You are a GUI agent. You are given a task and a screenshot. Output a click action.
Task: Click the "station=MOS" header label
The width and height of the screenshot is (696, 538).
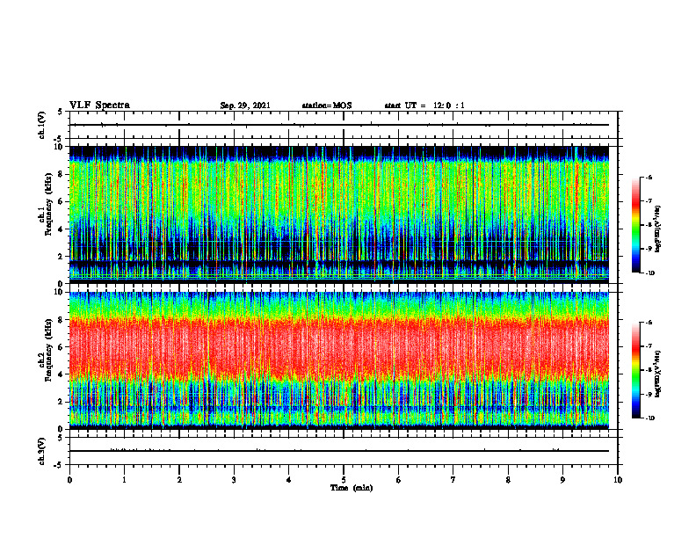pyautogui.click(x=327, y=105)
